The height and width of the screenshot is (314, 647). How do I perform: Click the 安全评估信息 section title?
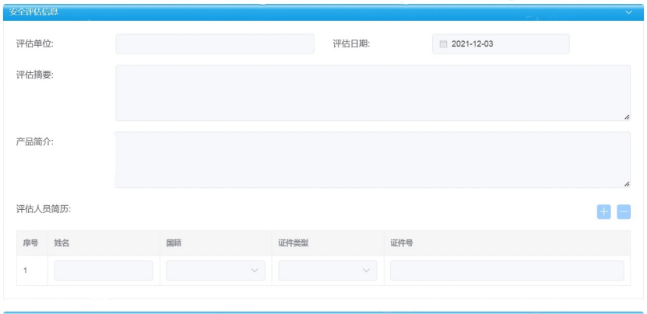pyautogui.click(x=33, y=12)
